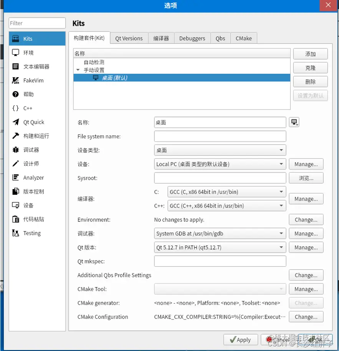Open the 设计师 pencil icon
Image resolution: width=339 pixels, height=351 pixels.
15,164
